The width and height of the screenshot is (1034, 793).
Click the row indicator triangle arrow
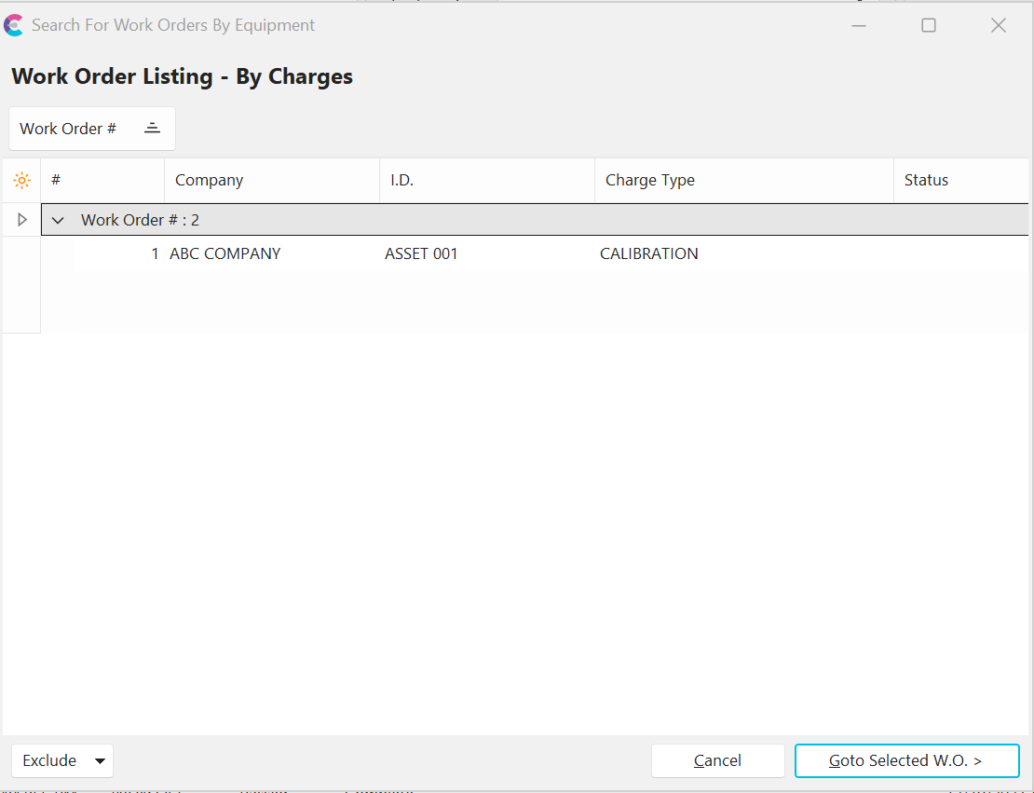(22, 220)
